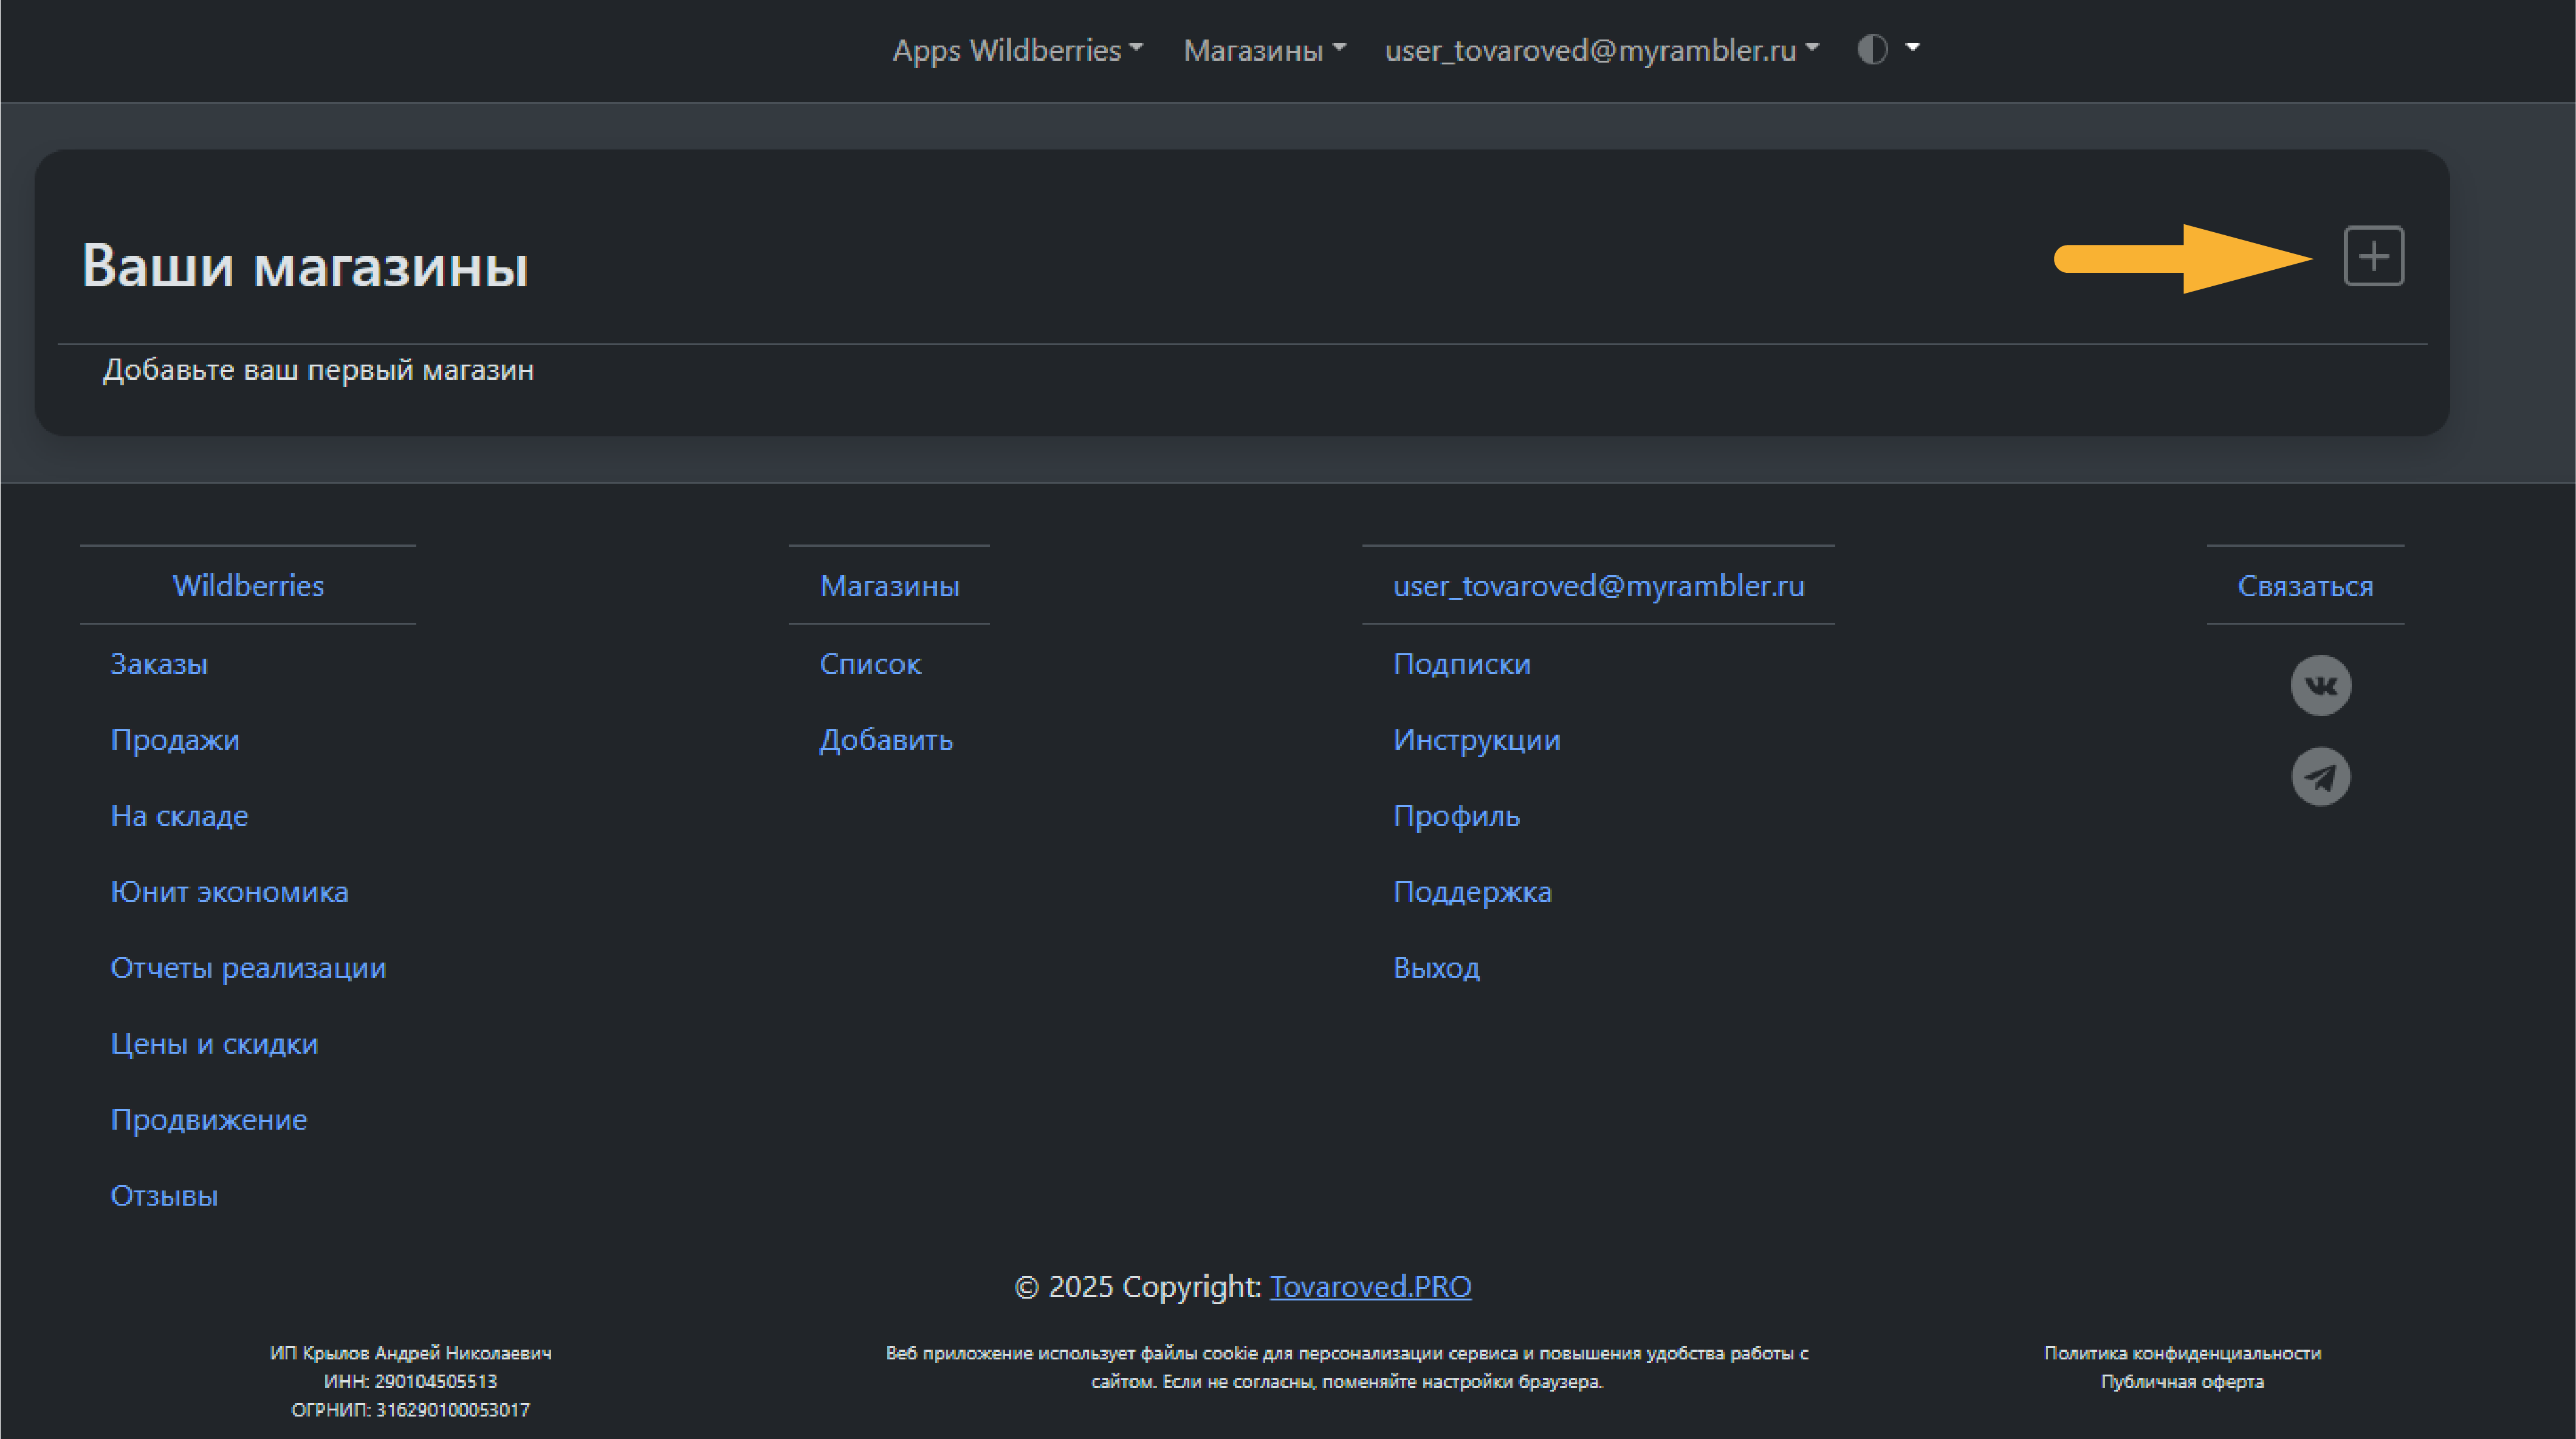This screenshot has width=2576, height=1439.
Task: Open Подписки link in footer
Action: pyautogui.click(x=1461, y=664)
